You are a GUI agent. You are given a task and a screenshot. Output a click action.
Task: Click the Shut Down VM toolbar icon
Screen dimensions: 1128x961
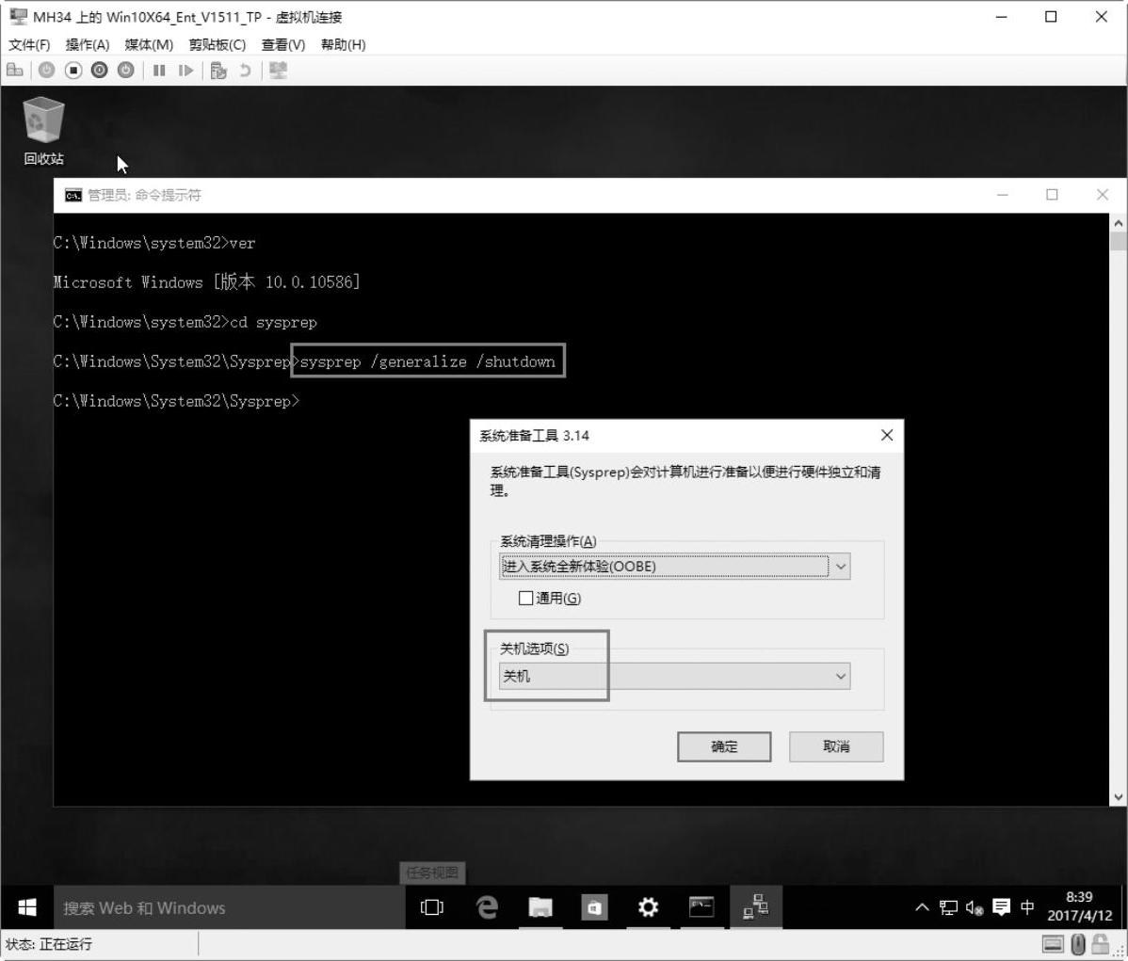pyautogui.click(x=99, y=71)
